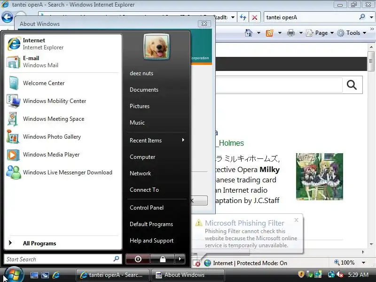Viewport: 376px width, 282px height.
Task: Open print options dropdown arrow
Action: [x=301, y=33]
